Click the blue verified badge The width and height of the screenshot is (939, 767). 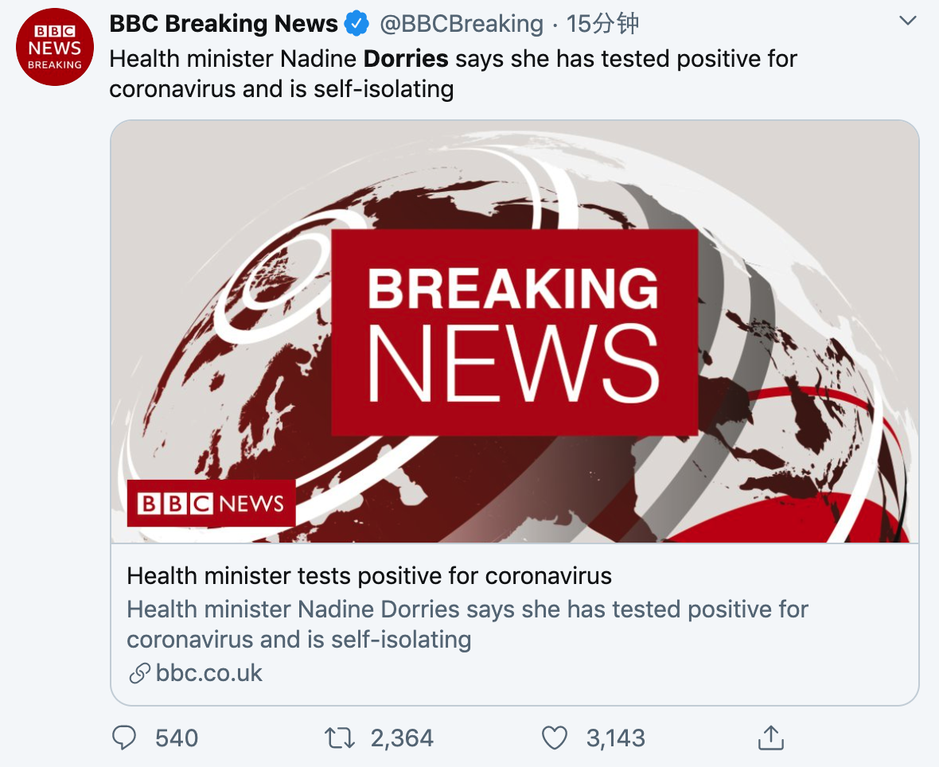click(x=357, y=25)
